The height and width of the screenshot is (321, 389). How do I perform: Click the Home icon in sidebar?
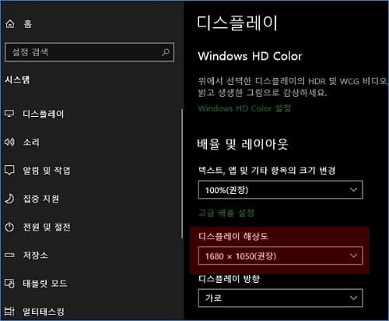(10, 24)
